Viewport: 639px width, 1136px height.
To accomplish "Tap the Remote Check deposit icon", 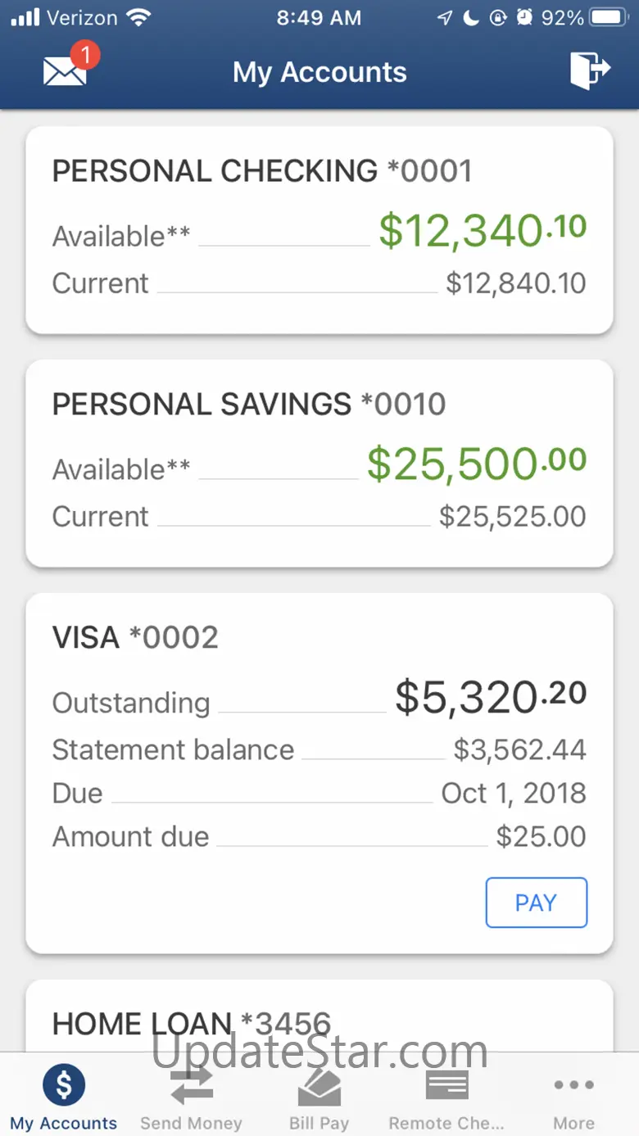I will click(446, 1085).
